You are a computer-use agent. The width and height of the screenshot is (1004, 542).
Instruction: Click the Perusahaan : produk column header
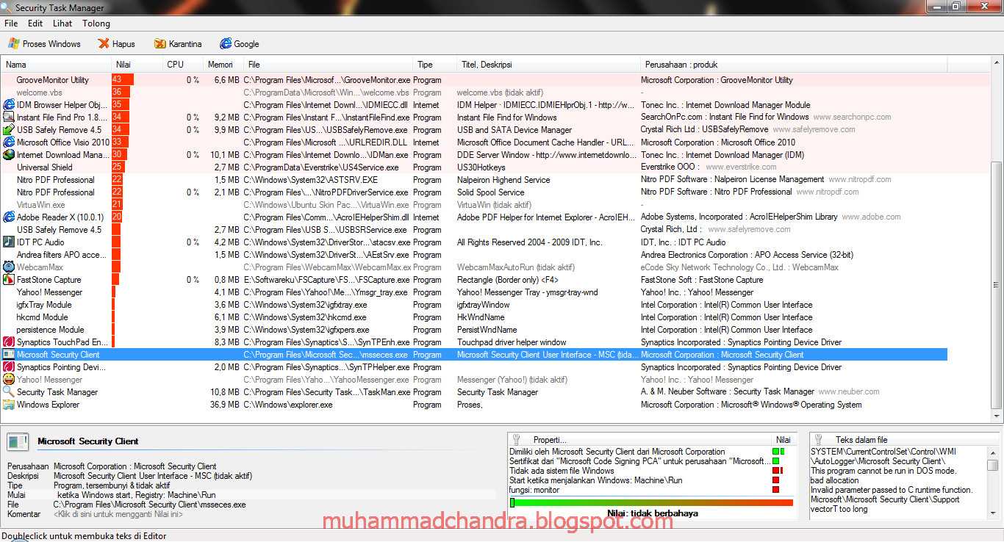click(x=794, y=65)
